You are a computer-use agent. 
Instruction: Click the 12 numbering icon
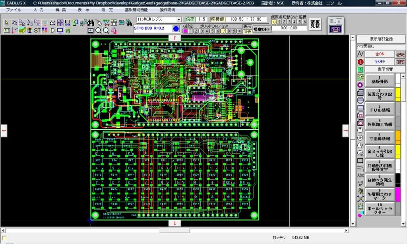tap(7, 30)
